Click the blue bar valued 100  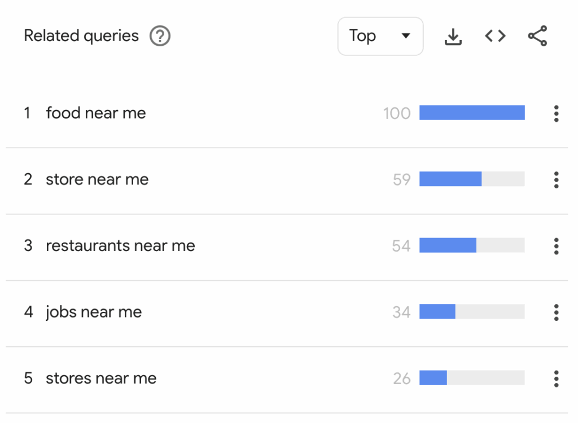point(472,113)
